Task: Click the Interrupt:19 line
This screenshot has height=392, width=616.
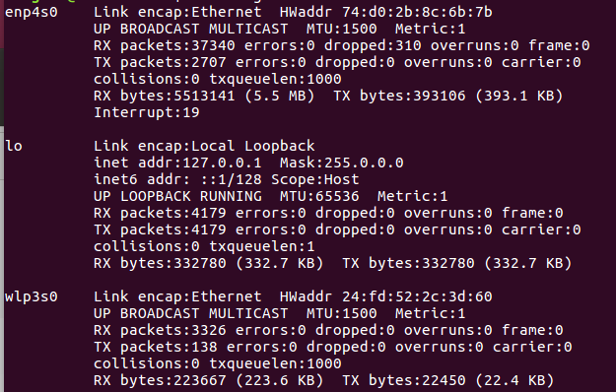Action: 147,112
